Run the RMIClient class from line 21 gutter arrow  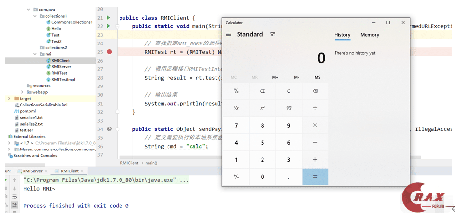coord(109,18)
